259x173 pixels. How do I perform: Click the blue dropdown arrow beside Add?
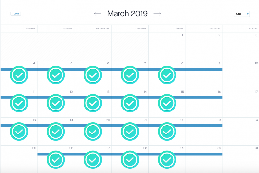pos(247,14)
